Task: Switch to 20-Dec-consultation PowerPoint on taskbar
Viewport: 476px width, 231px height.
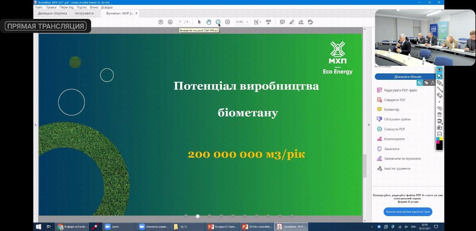Action: pyautogui.click(x=257, y=227)
